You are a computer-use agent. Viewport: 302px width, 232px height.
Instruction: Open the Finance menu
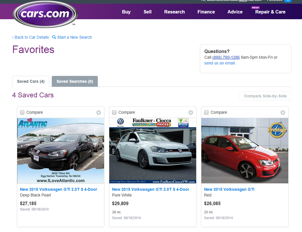(206, 12)
